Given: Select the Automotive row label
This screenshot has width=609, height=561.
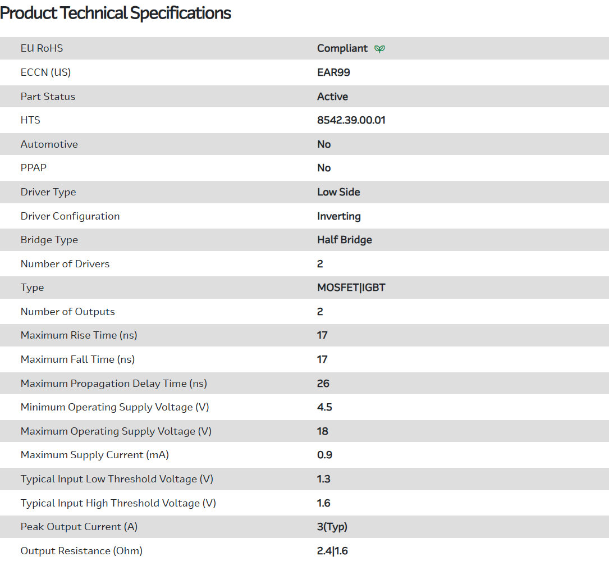Looking at the screenshot, I should point(49,144).
